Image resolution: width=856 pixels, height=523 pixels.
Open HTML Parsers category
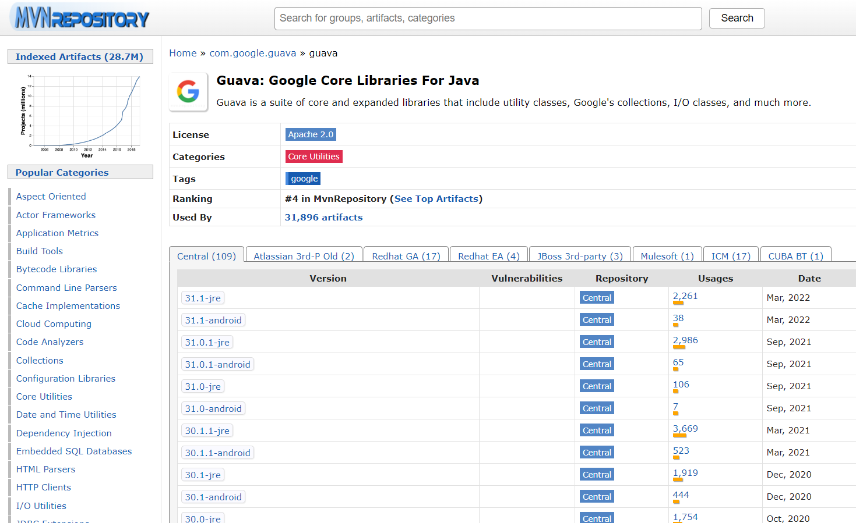point(45,469)
